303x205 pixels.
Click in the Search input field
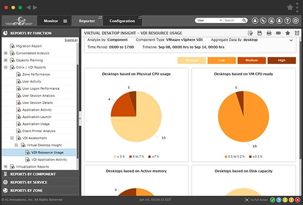pos(232,21)
